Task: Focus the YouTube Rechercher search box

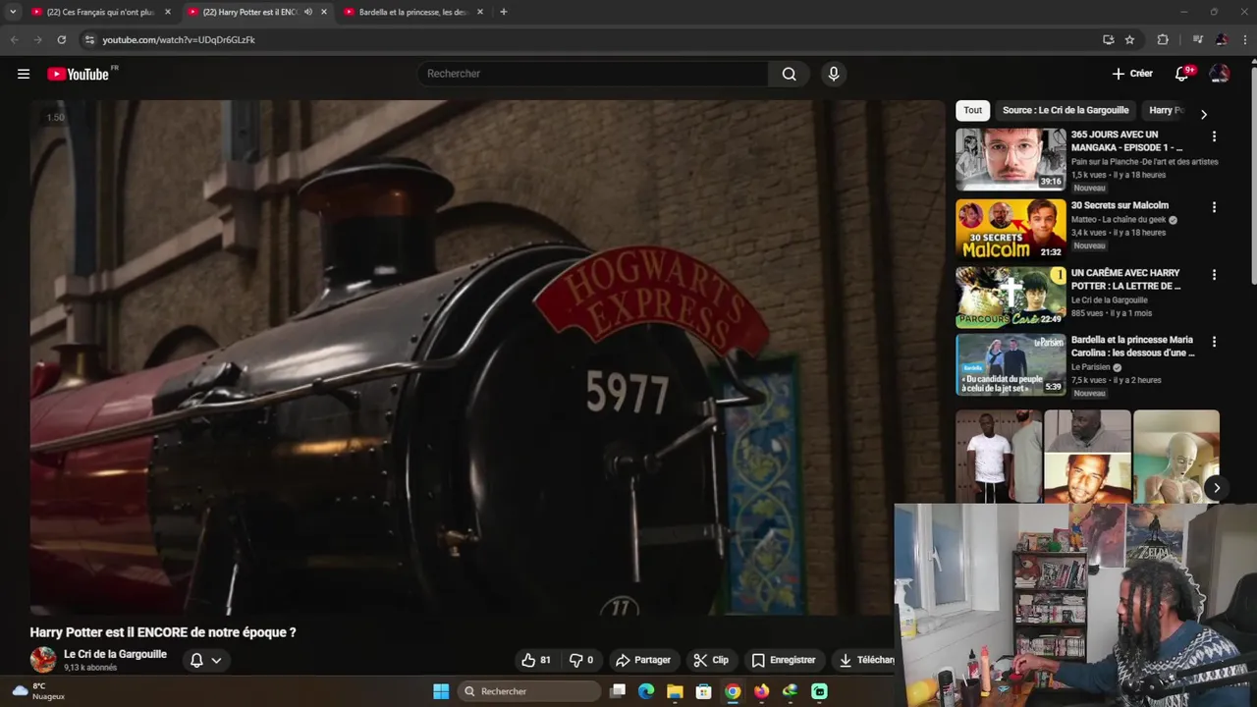Action: coord(593,74)
